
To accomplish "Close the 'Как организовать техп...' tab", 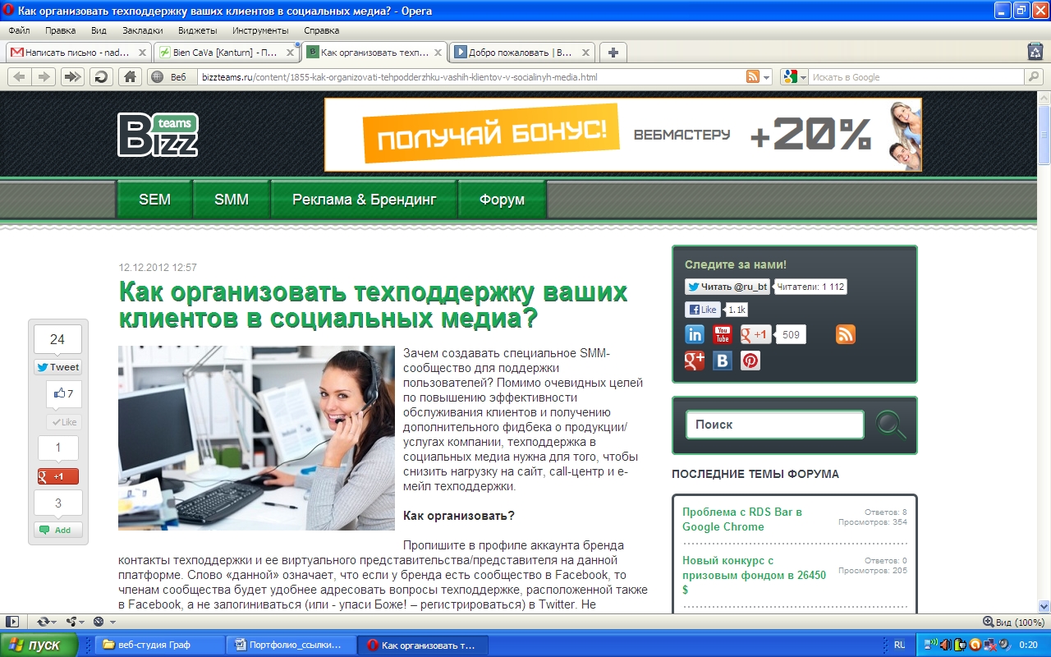I will point(439,53).
